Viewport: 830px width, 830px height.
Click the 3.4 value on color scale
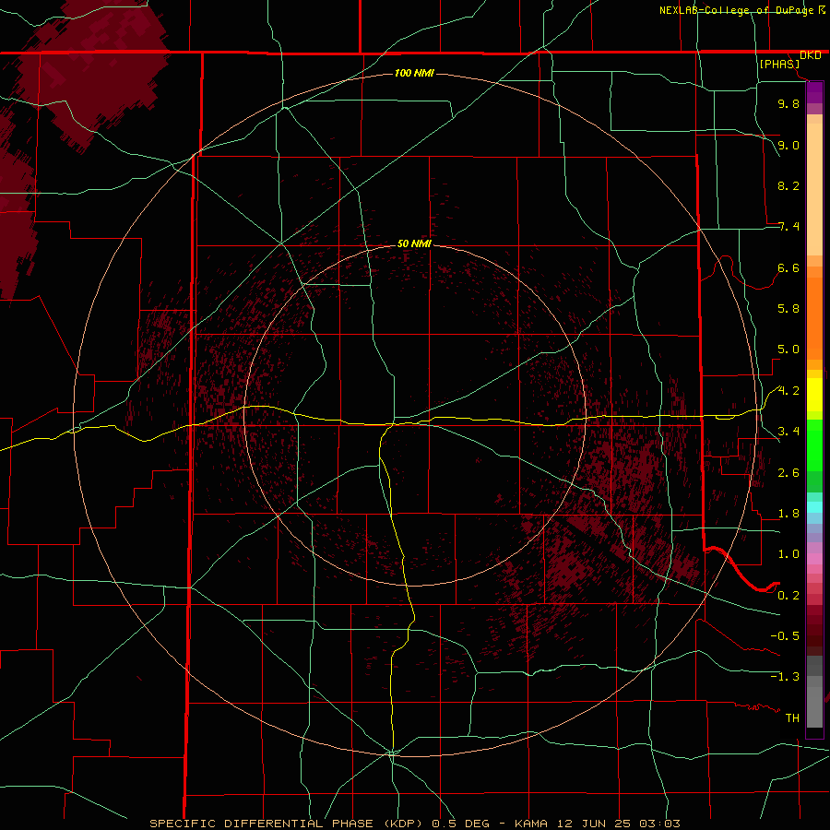tap(788, 432)
